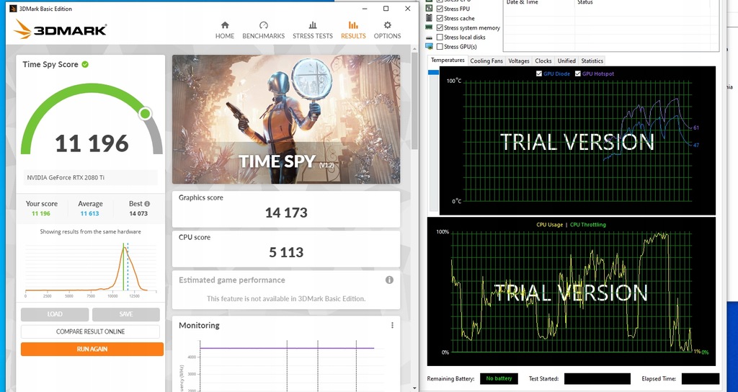Screen dimensions: 738x392
Task: Click the Time Spy banner image
Action: [x=286, y=119]
